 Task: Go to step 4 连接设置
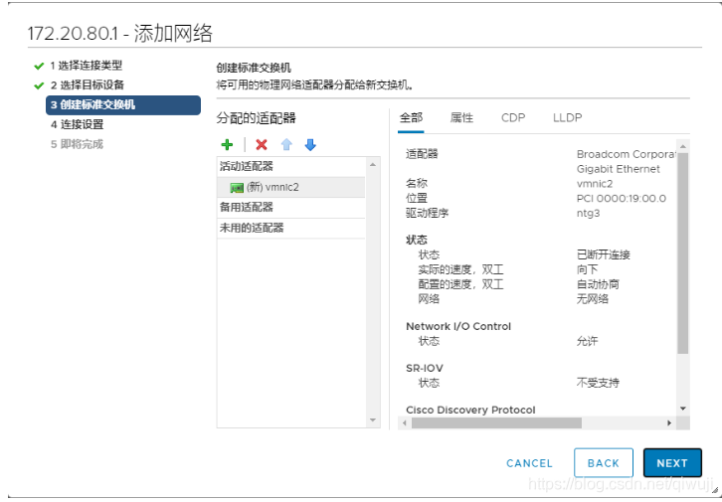click(77, 124)
